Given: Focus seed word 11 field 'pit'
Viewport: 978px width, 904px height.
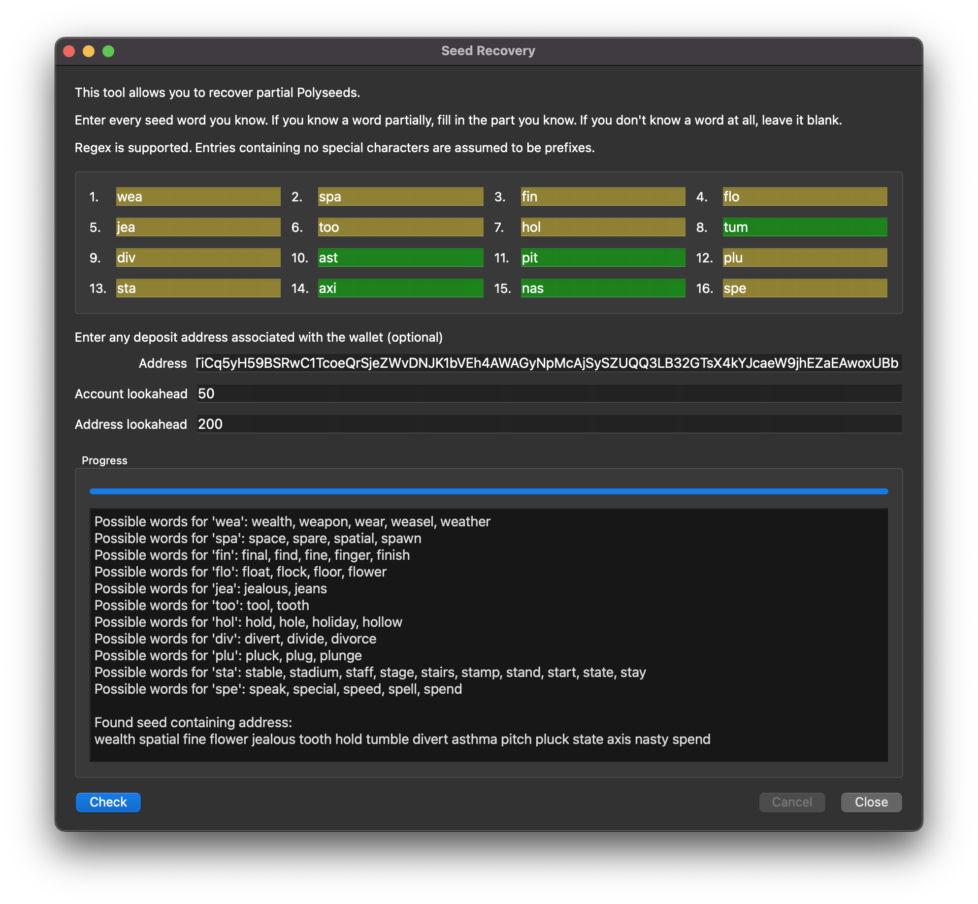Looking at the screenshot, I should [x=603, y=258].
